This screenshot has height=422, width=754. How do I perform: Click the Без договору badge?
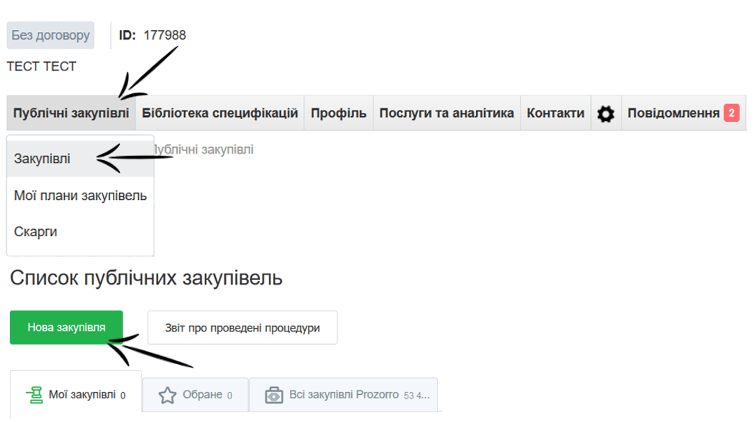50,35
